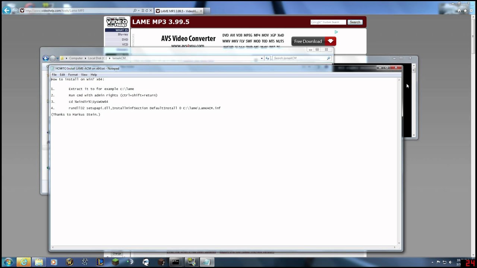Click the text 'cd %windir%\SysWOW64'
The height and width of the screenshot is (268, 477).
(x=88, y=102)
